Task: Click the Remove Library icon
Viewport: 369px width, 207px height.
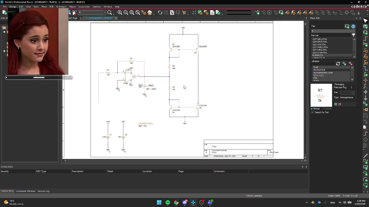Action: 351,64
